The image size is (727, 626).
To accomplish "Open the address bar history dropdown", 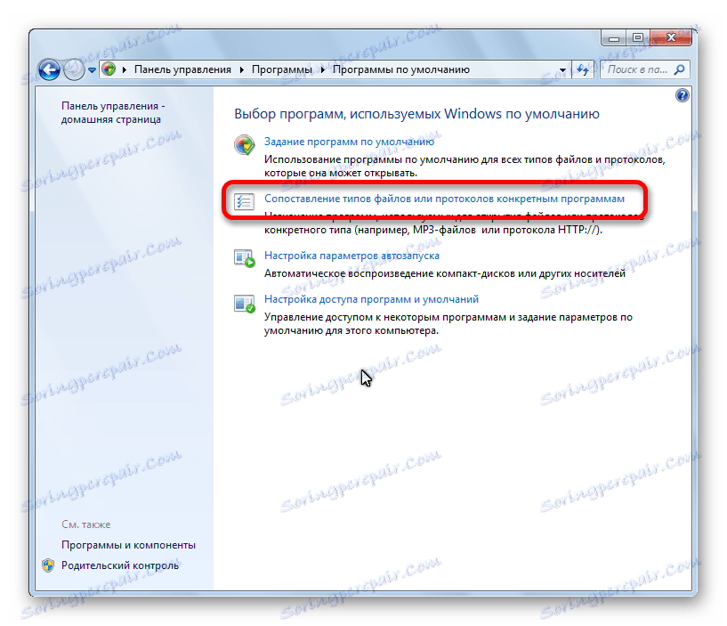I will pyautogui.click(x=562, y=70).
